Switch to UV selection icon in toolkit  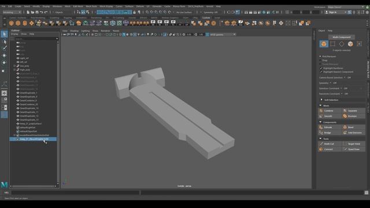point(359,44)
